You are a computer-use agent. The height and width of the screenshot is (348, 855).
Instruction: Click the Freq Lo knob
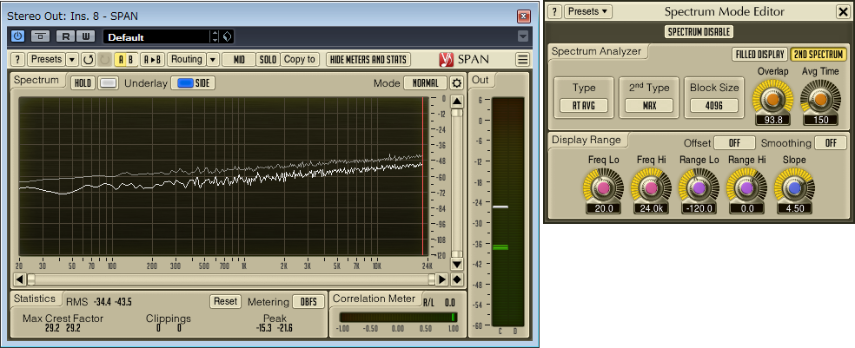point(603,188)
